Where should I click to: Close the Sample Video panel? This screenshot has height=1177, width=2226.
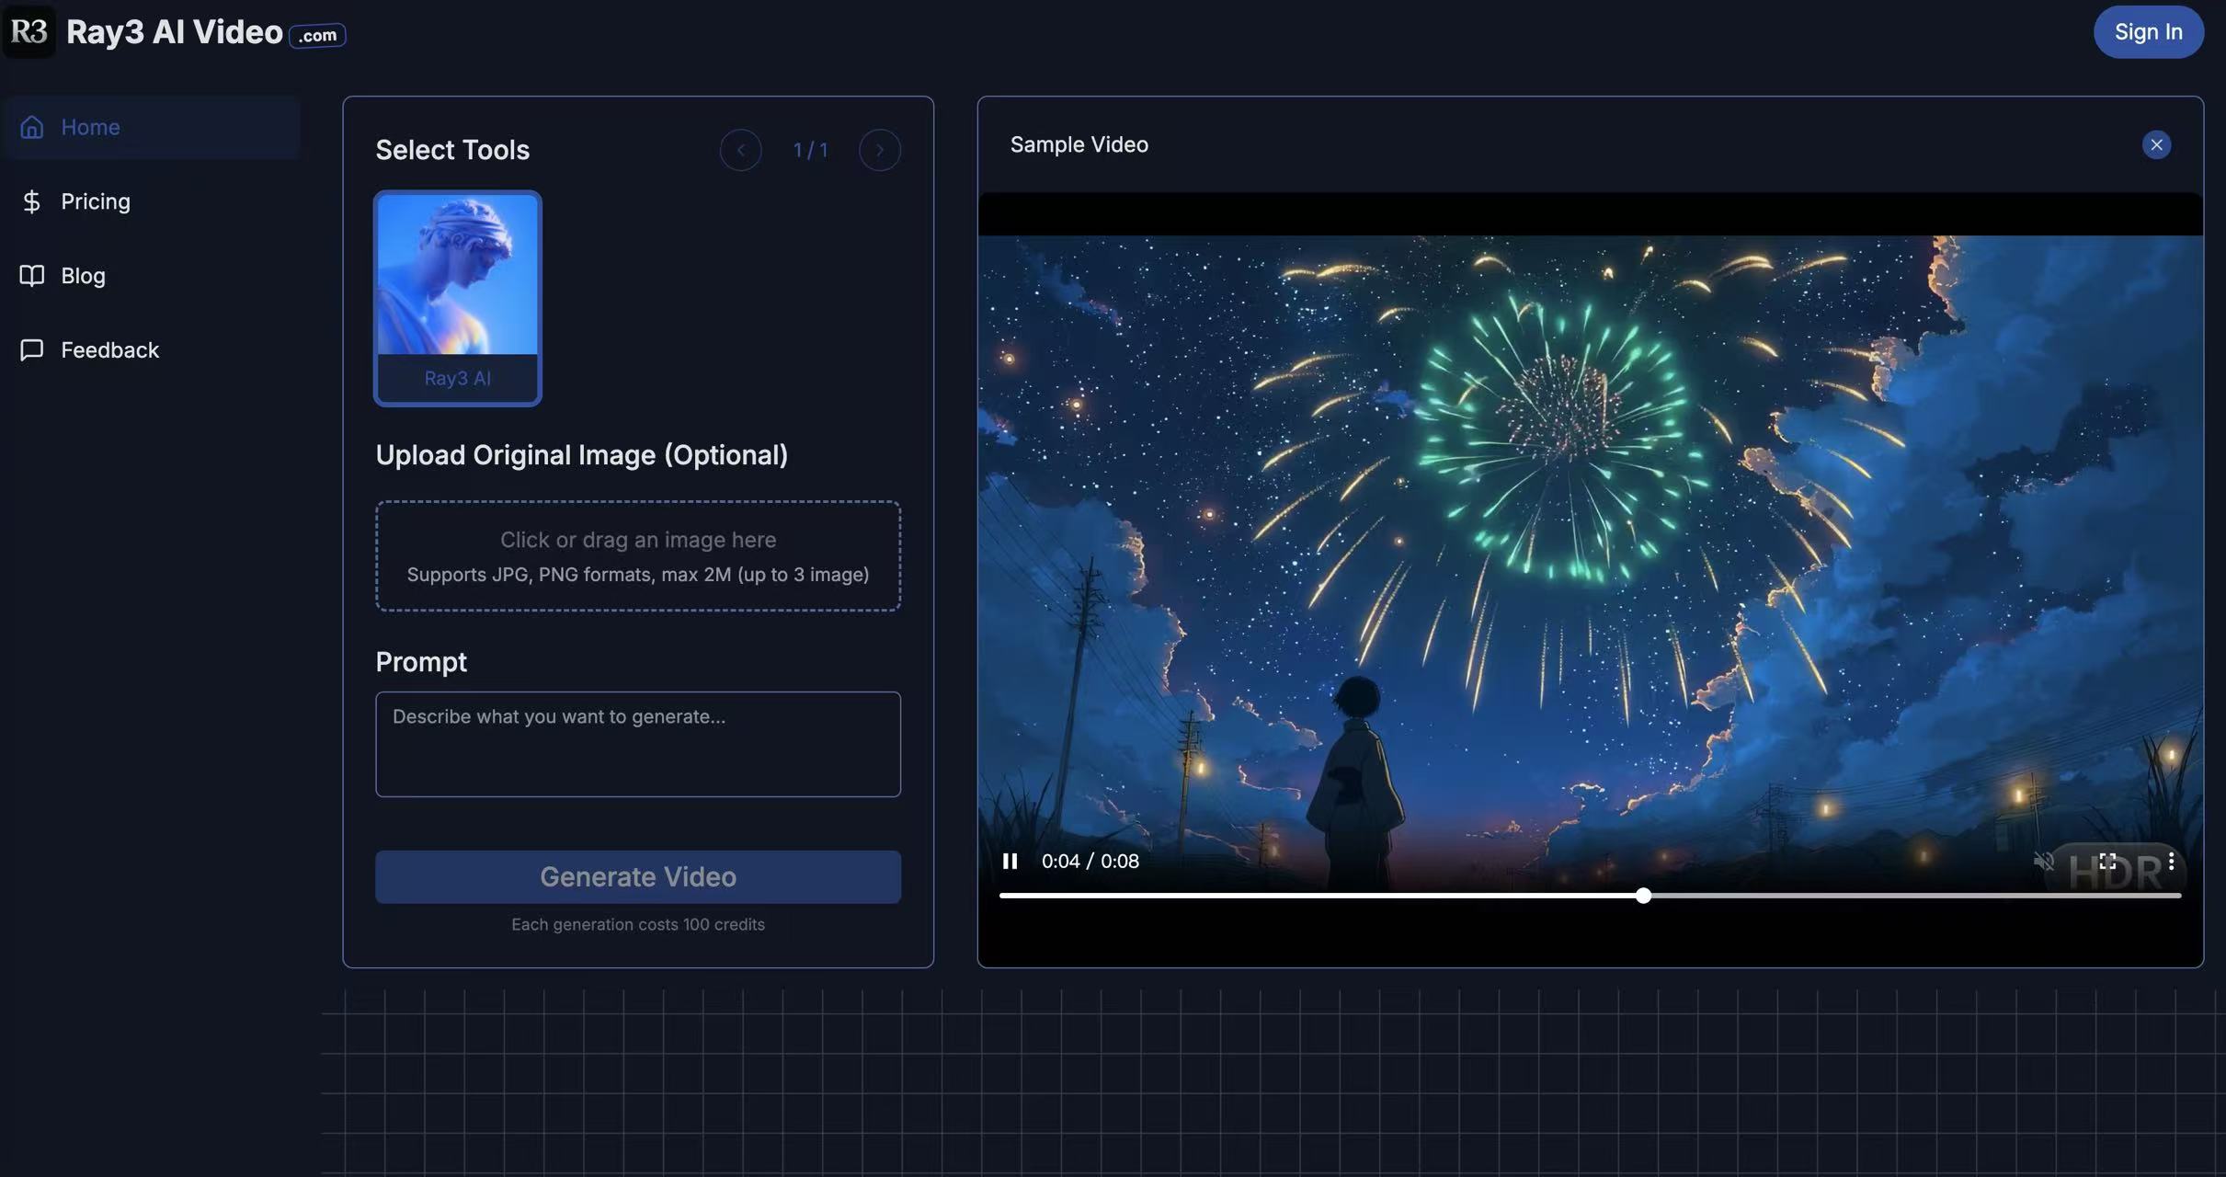pyautogui.click(x=2156, y=144)
